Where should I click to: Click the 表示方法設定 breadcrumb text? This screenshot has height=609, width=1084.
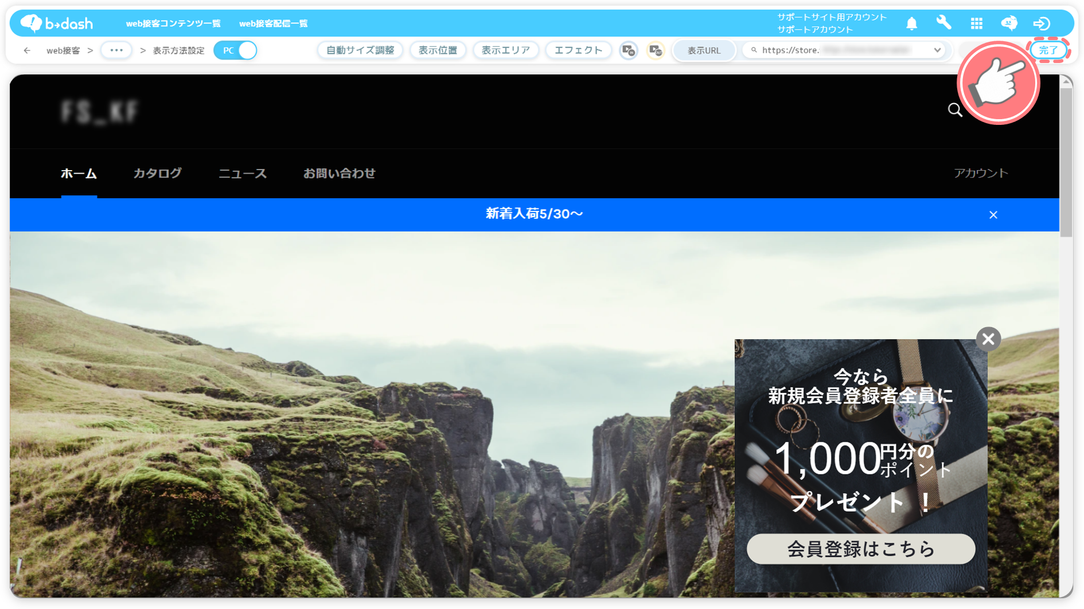point(178,50)
